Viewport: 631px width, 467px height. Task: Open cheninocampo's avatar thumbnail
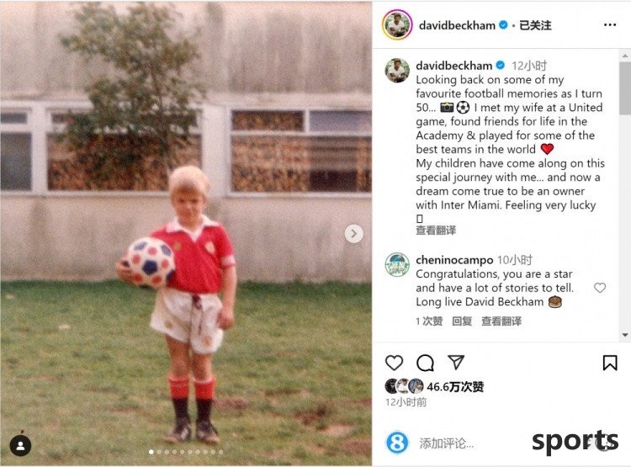point(397,264)
